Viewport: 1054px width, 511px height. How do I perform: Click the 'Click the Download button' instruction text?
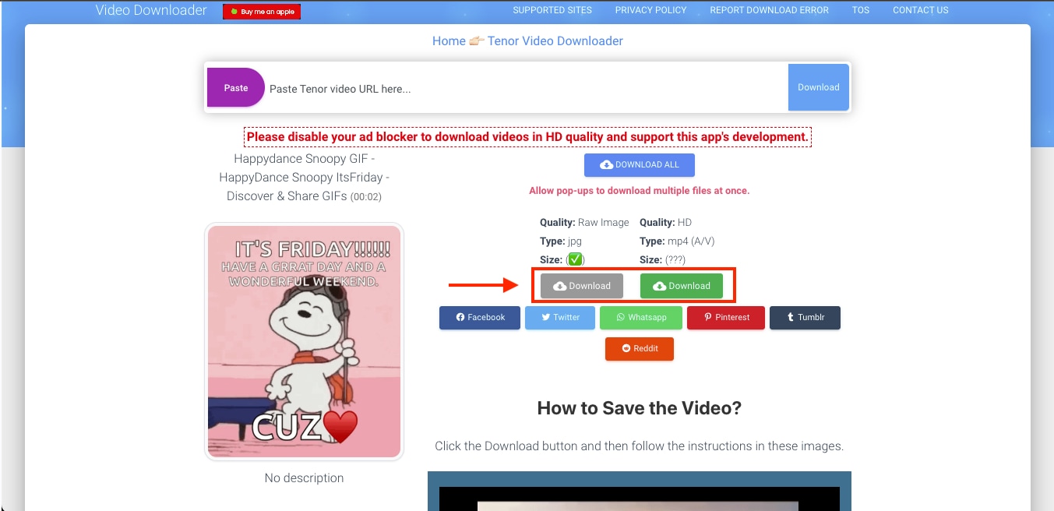640,446
